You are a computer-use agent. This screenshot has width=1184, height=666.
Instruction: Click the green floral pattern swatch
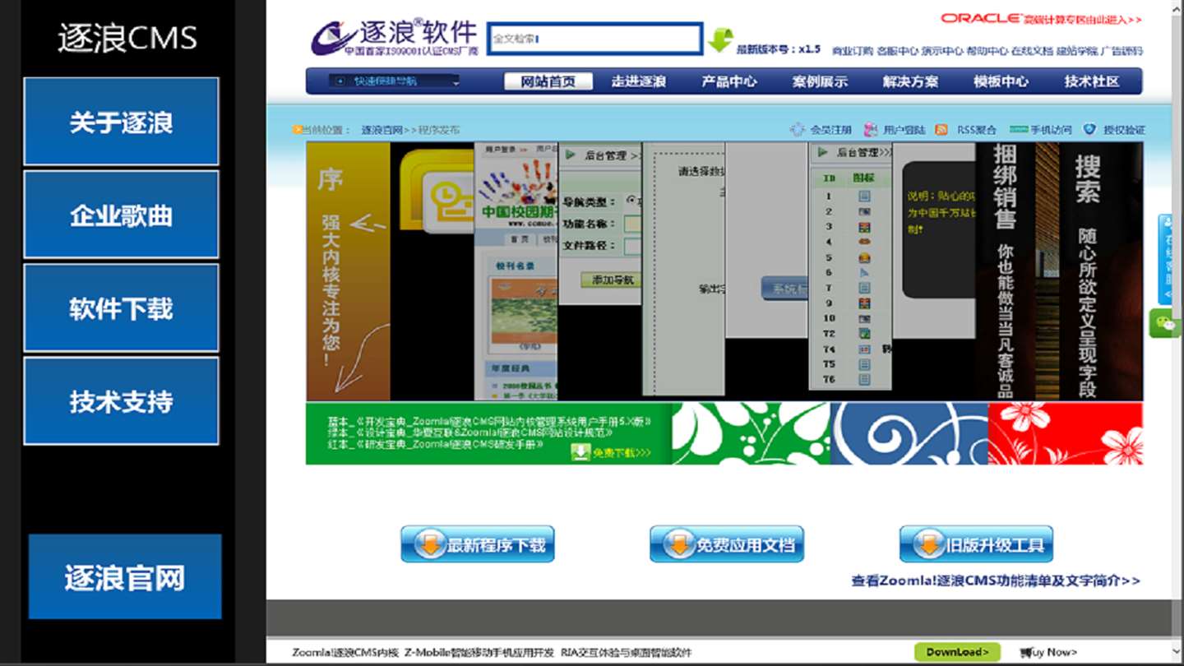(x=752, y=433)
